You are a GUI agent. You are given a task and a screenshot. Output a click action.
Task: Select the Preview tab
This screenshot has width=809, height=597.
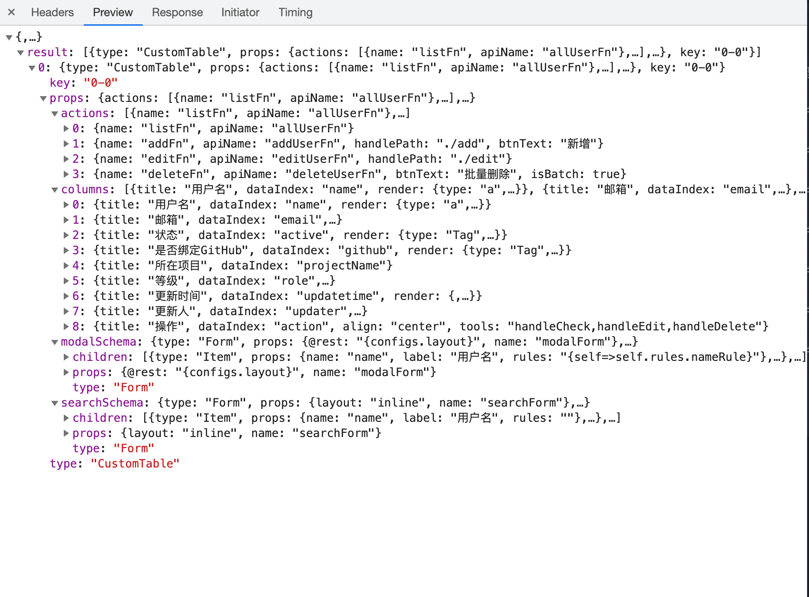tap(113, 12)
